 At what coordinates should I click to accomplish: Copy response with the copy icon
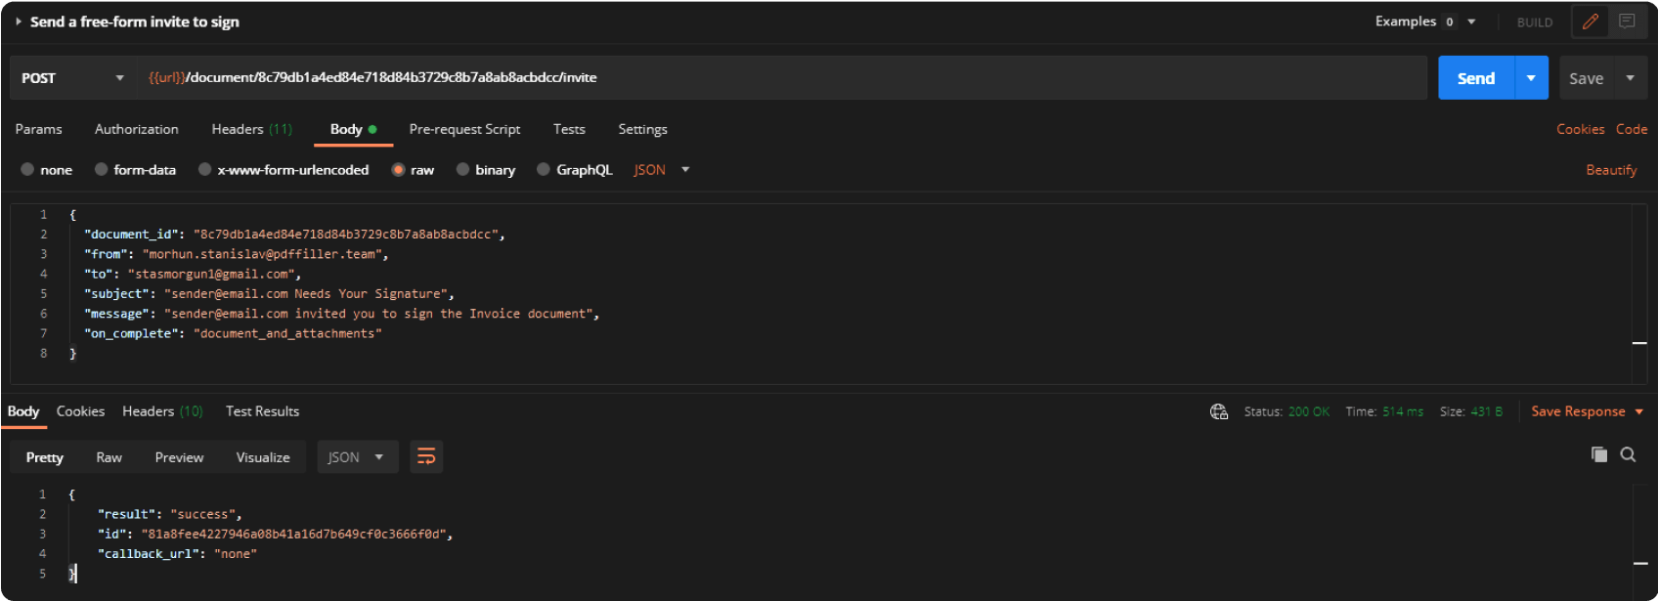1599,454
